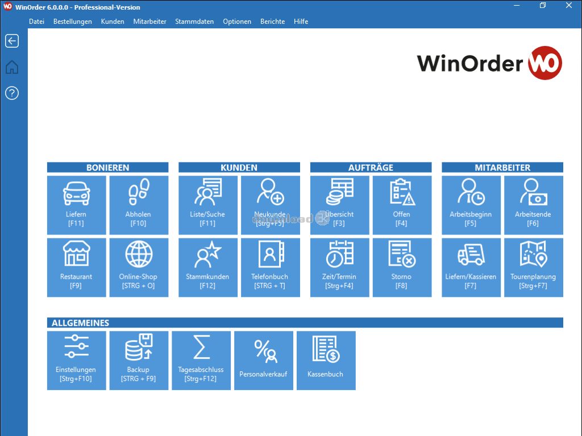Image resolution: width=582 pixels, height=436 pixels.
Task: Open the Hilfe menu
Action: [x=301, y=22]
